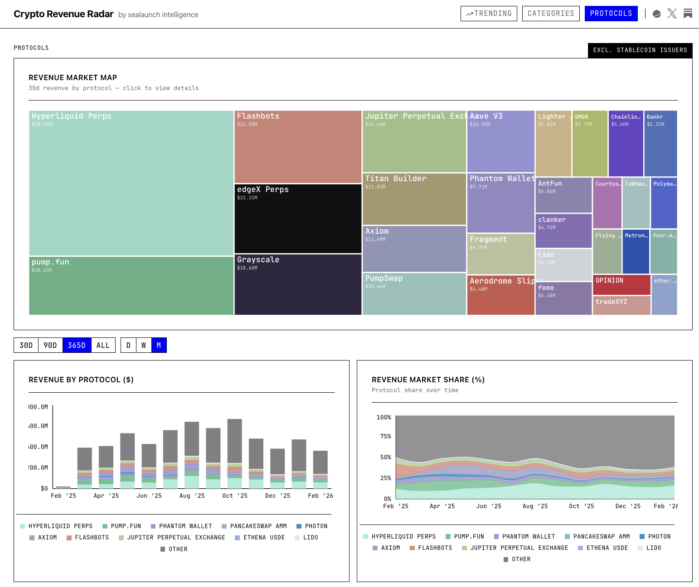Toggle the EXCL. STABLECOIN ISSUERS filter
Viewport: 699px width, 587px height.
pos(640,50)
